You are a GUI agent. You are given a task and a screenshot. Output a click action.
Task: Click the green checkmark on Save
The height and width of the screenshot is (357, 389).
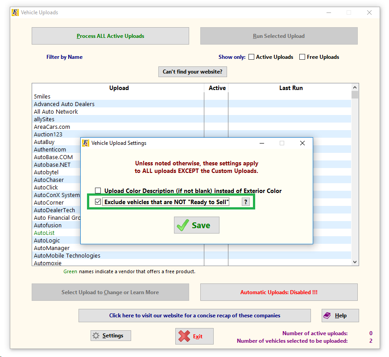point(183,225)
